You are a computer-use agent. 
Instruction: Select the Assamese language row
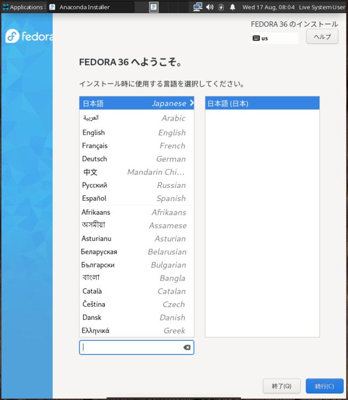click(x=137, y=226)
